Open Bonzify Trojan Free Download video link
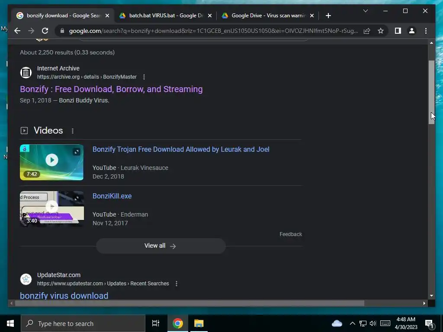Screen dimensions: 443x332 181,149
